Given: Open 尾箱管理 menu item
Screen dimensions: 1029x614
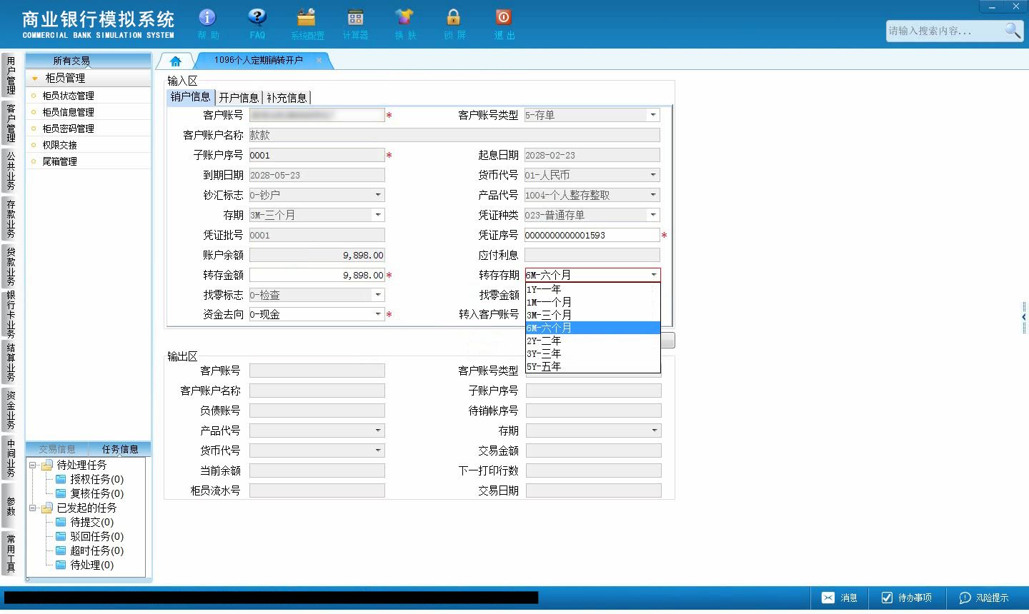Looking at the screenshot, I should (x=59, y=161).
